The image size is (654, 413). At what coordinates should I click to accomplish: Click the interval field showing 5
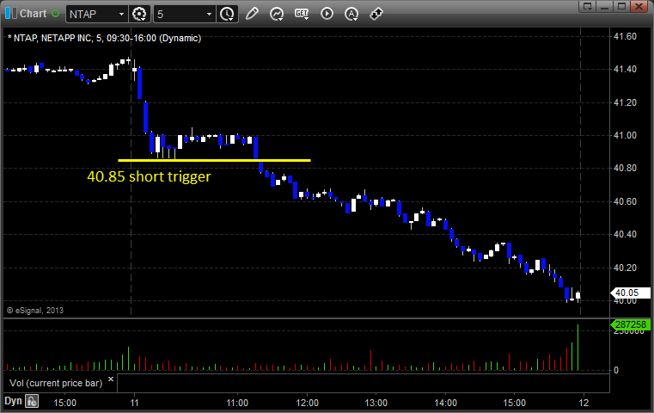coord(180,15)
